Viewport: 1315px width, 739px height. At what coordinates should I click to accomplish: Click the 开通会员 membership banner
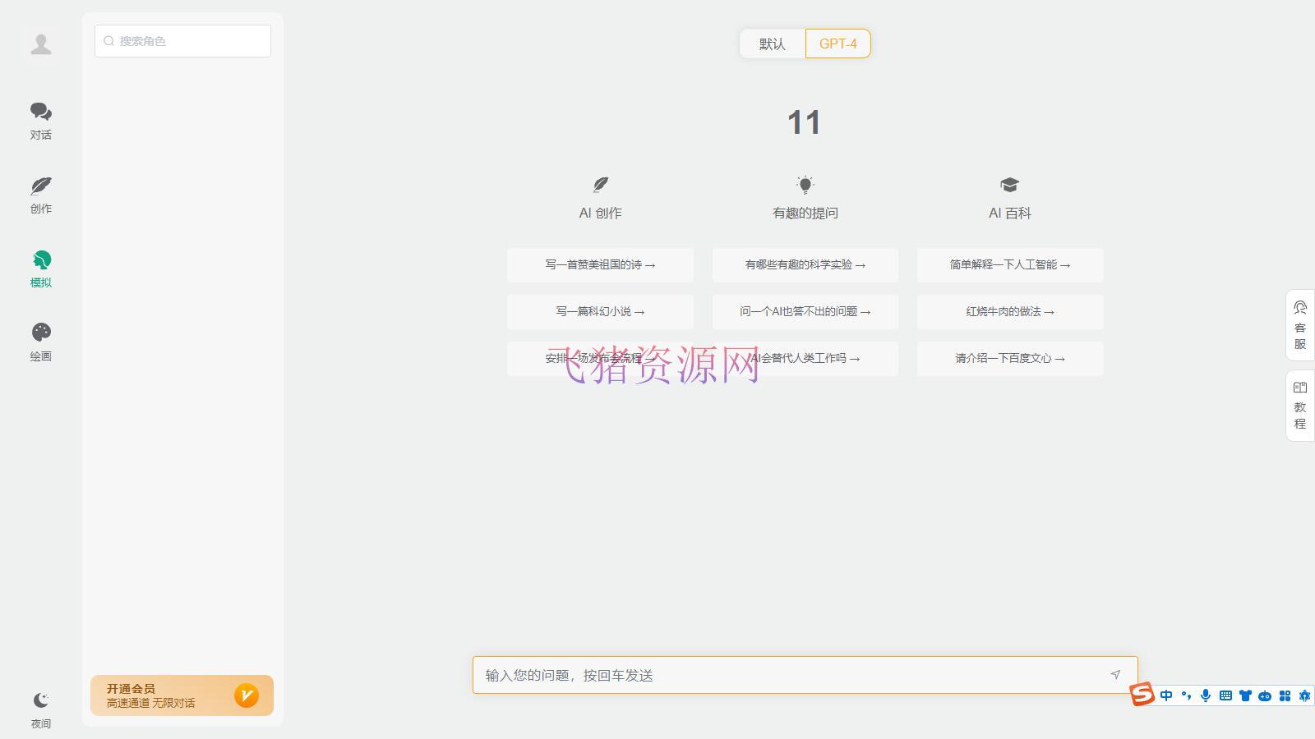coord(182,695)
